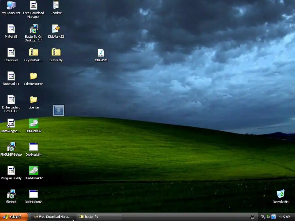Click Safely Remove Hardware green-arrow tray icon
This screenshot has height=221, width=295.
click(x=268, y=217)
